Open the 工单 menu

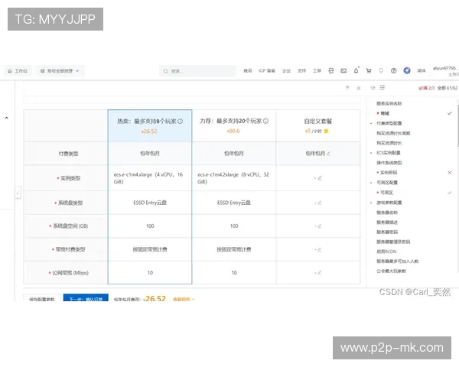pos(317,71)
